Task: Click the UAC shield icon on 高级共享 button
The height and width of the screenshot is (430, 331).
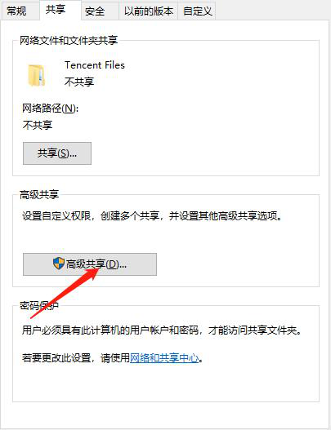Action: [x=59, y=264]
